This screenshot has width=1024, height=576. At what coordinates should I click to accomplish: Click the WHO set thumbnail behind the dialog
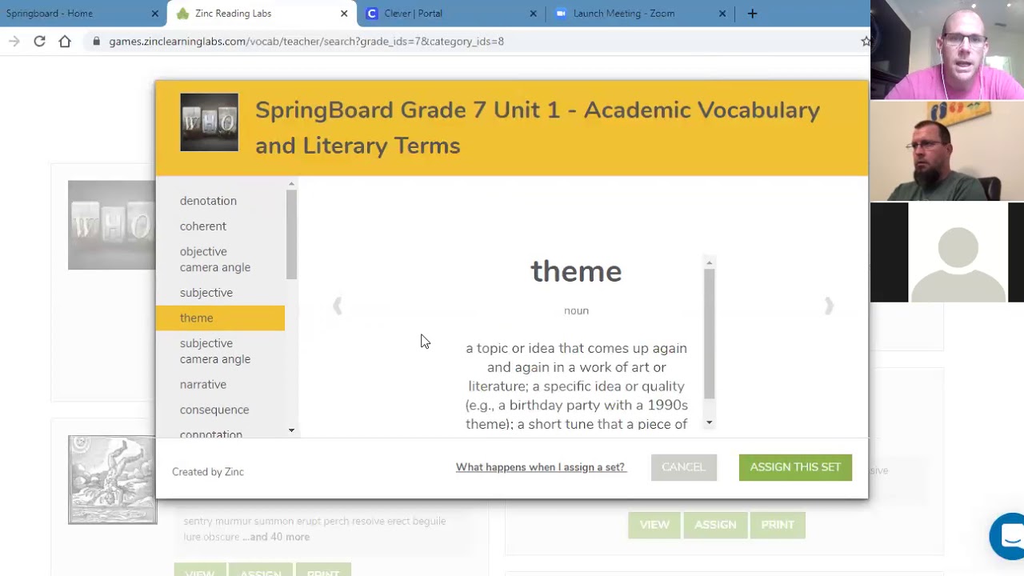point(112,225)
